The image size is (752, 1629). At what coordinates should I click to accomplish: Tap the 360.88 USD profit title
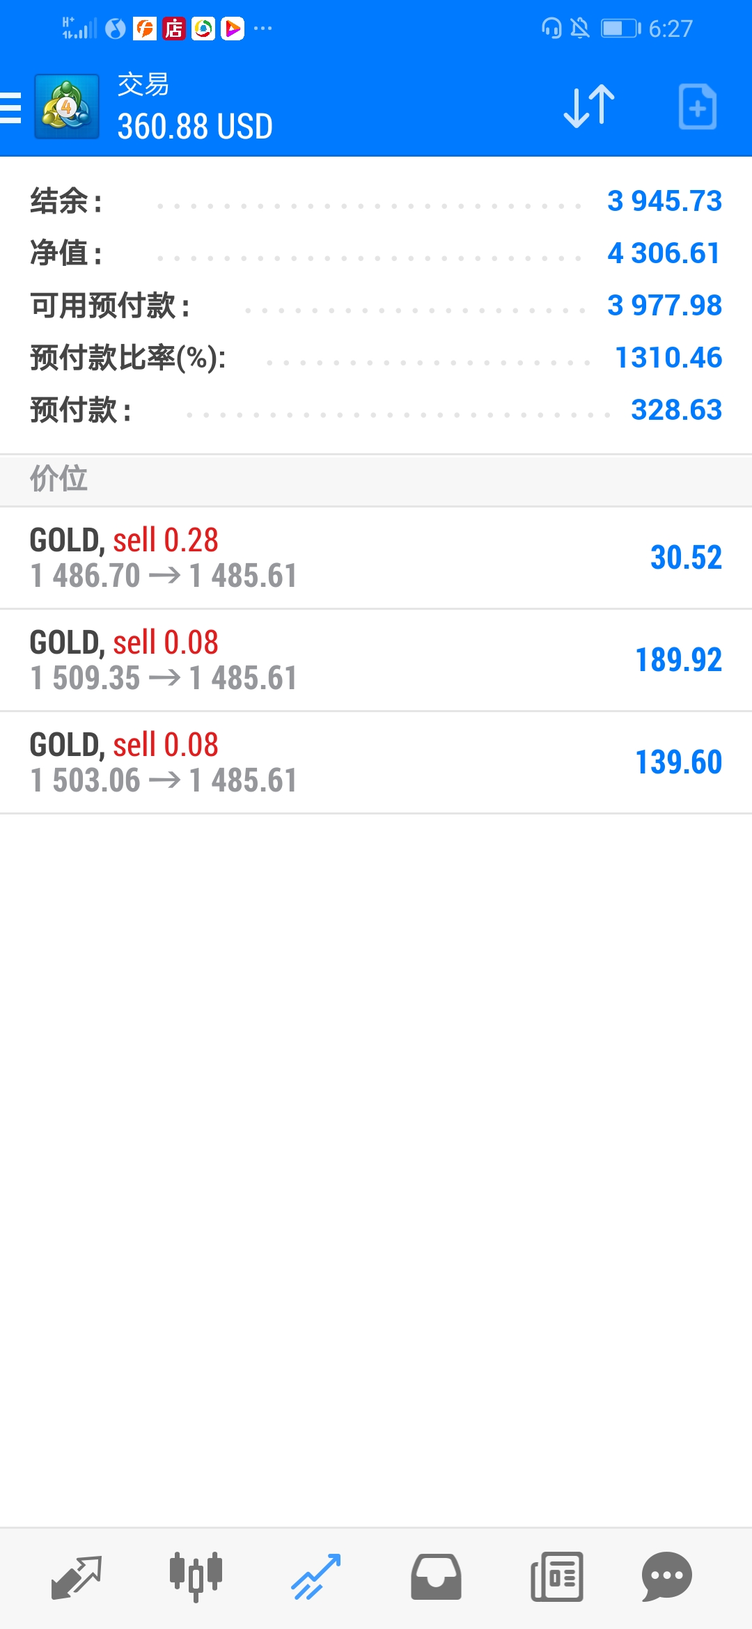(x=195, y=127)
